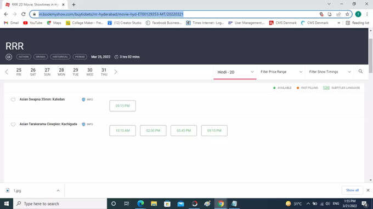Open the Edge browser from the taskbar
This screenshot has width=373, height=209.
(140, 204)
